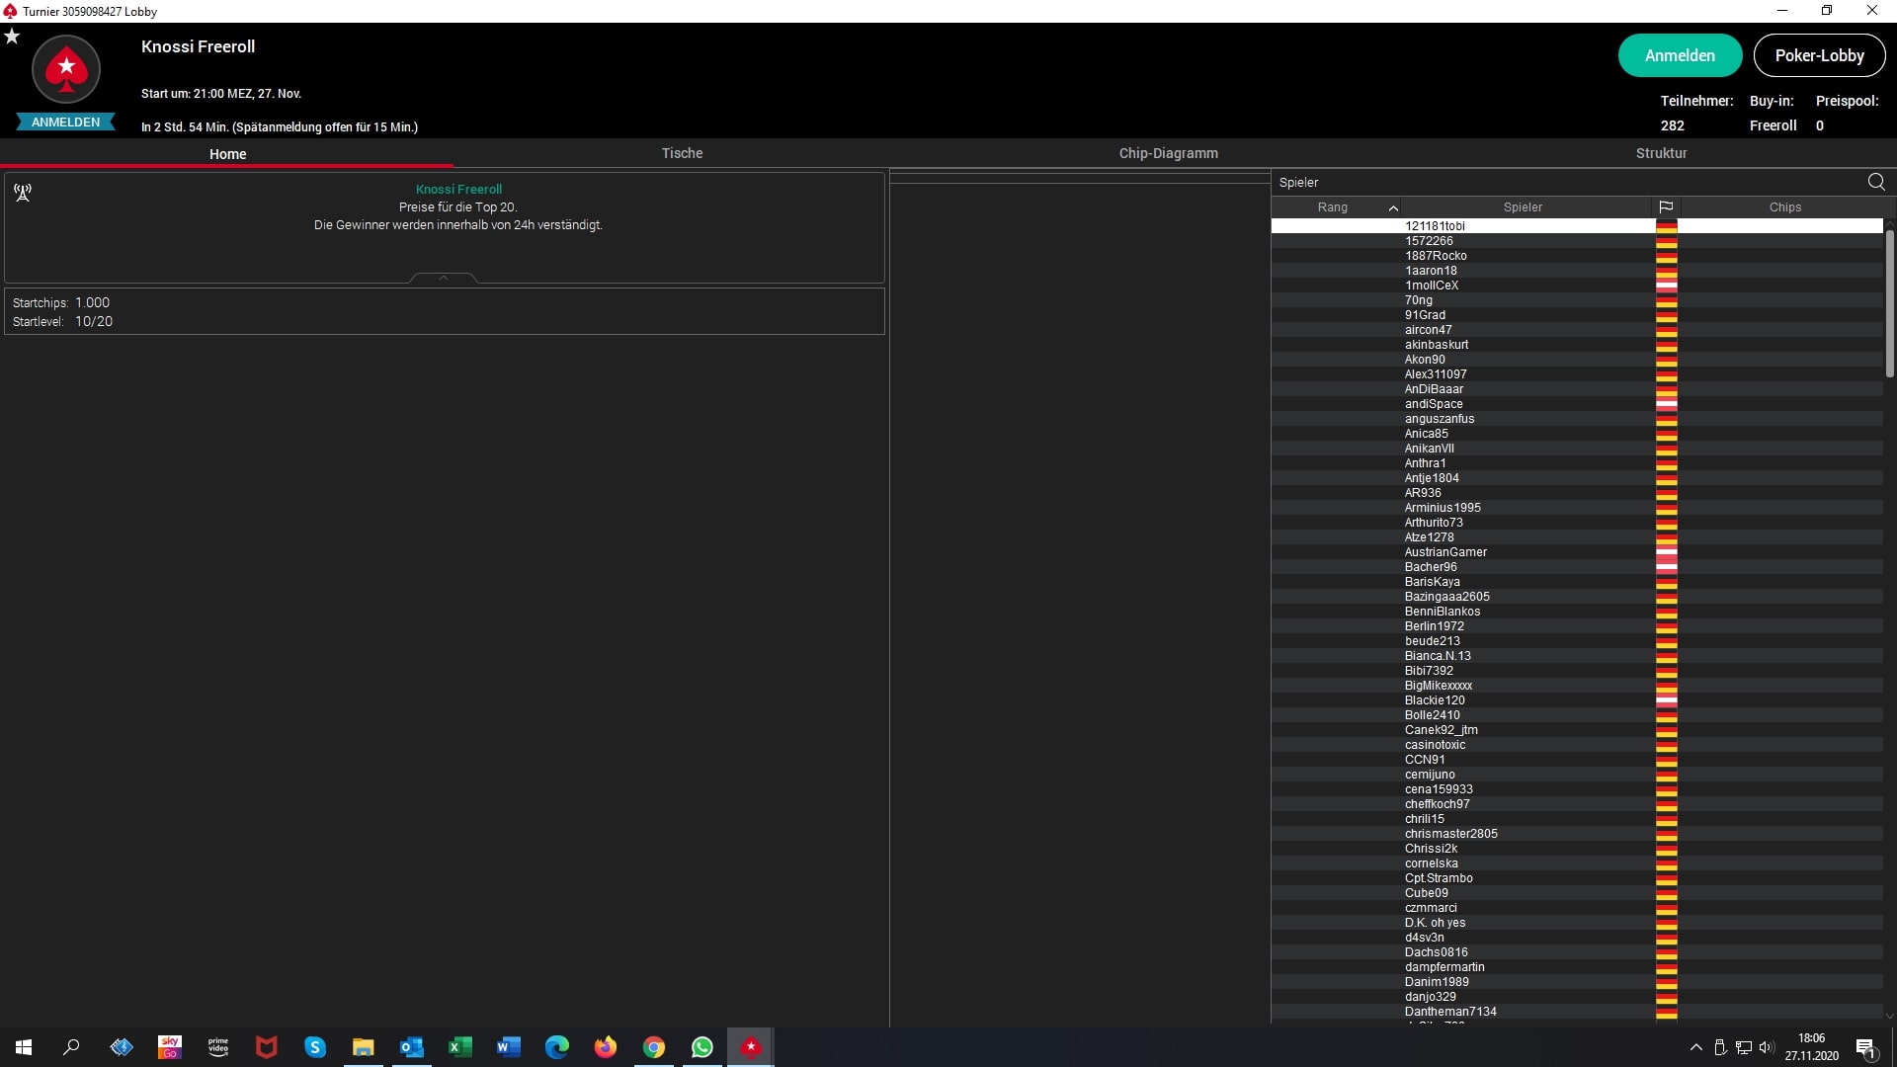The image size is (1897, 1067).
Task: Sort players by country flag column
Action: click(x=1666, y=207)
